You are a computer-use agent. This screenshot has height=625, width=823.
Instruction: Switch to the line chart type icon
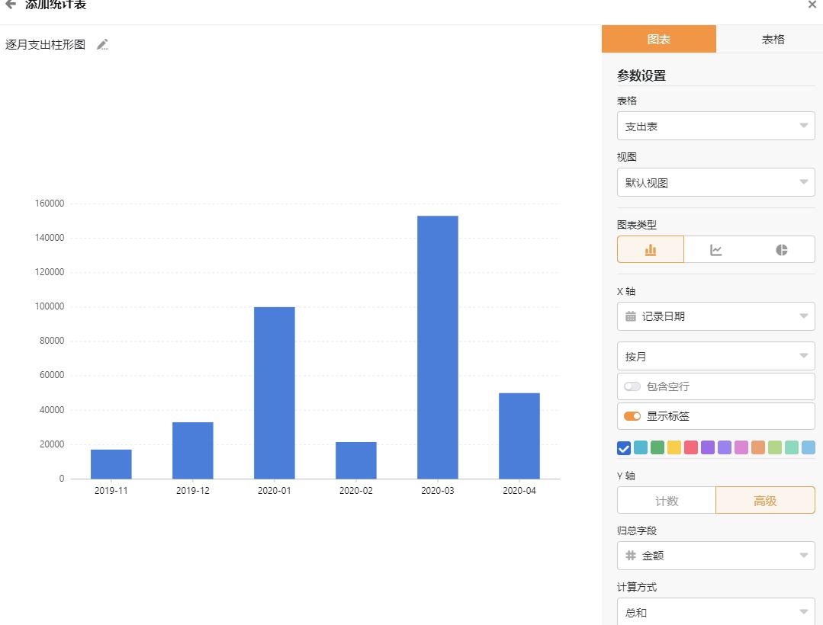click(x=715, y=248)
